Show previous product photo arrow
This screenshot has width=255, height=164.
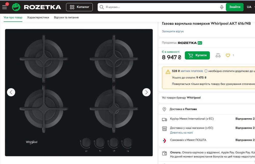[11, 92]
